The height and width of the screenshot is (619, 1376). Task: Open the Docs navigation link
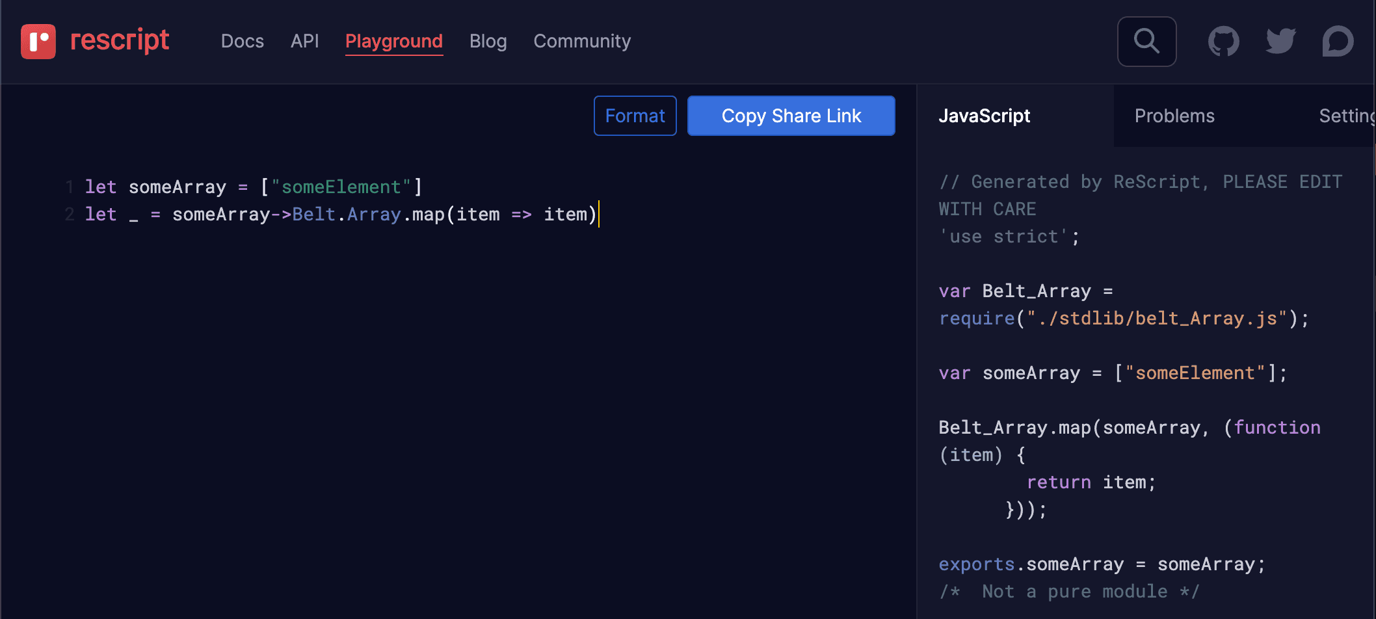(x=243, y=41)
